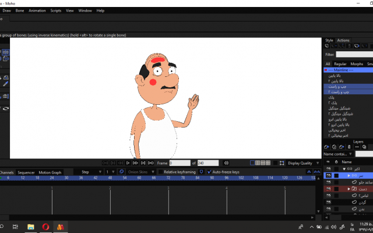The height and width of the screenshot is (233, 373).
Task: Expand the سر layer group
Action: (349, 175)
